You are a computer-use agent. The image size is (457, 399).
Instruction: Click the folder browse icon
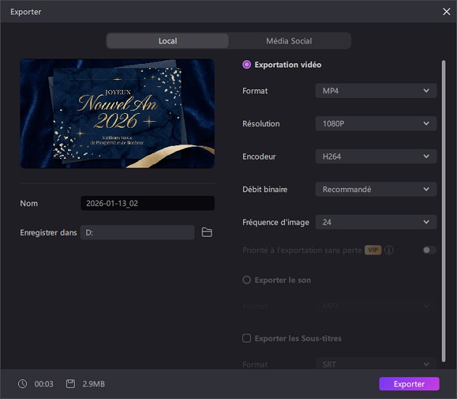207,232
